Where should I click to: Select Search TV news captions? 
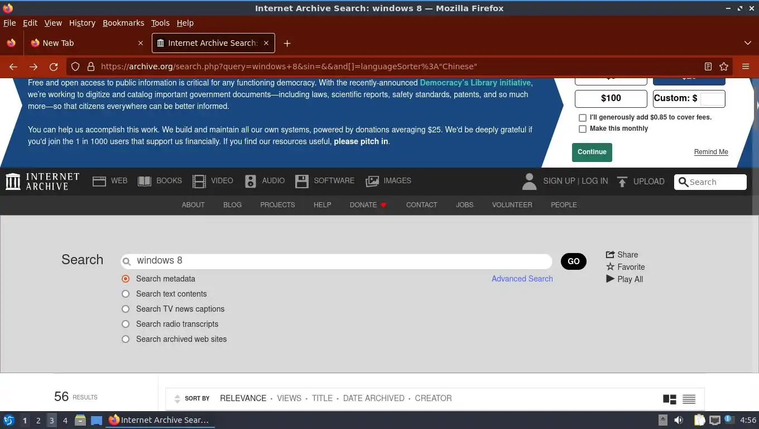pos(126,309)
